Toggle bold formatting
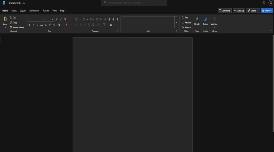This screenshot has width=274, height=152. point(29,25)
